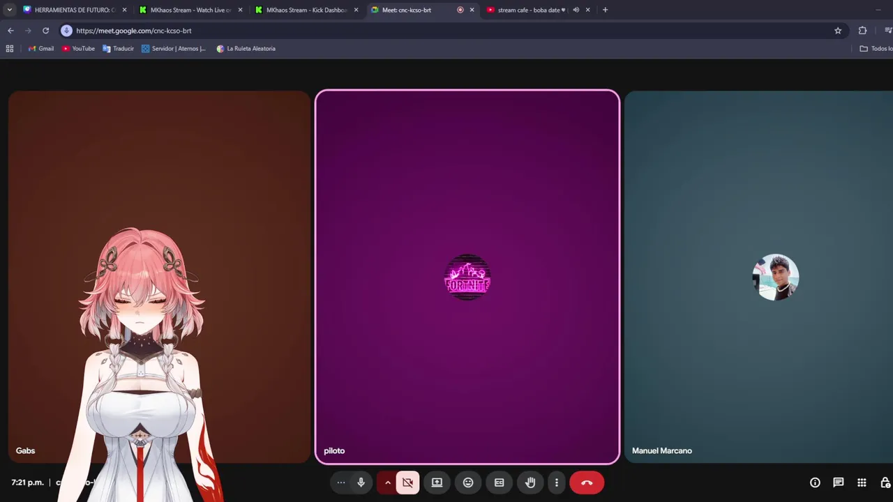Switch to HERRAMIENTAS DE FUTURO tab
893x502 pixels.
coord(75,10)
